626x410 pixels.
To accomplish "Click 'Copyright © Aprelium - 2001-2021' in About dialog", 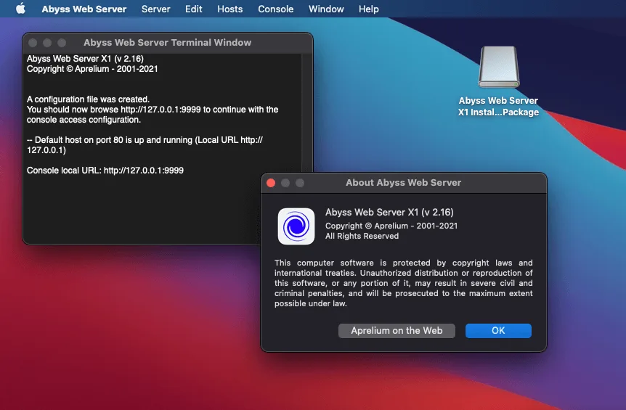I will 391,226.
